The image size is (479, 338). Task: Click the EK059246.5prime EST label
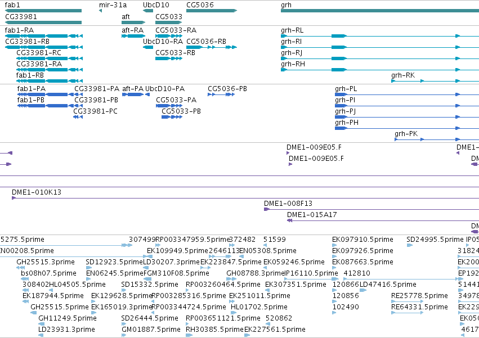point(294,262)
